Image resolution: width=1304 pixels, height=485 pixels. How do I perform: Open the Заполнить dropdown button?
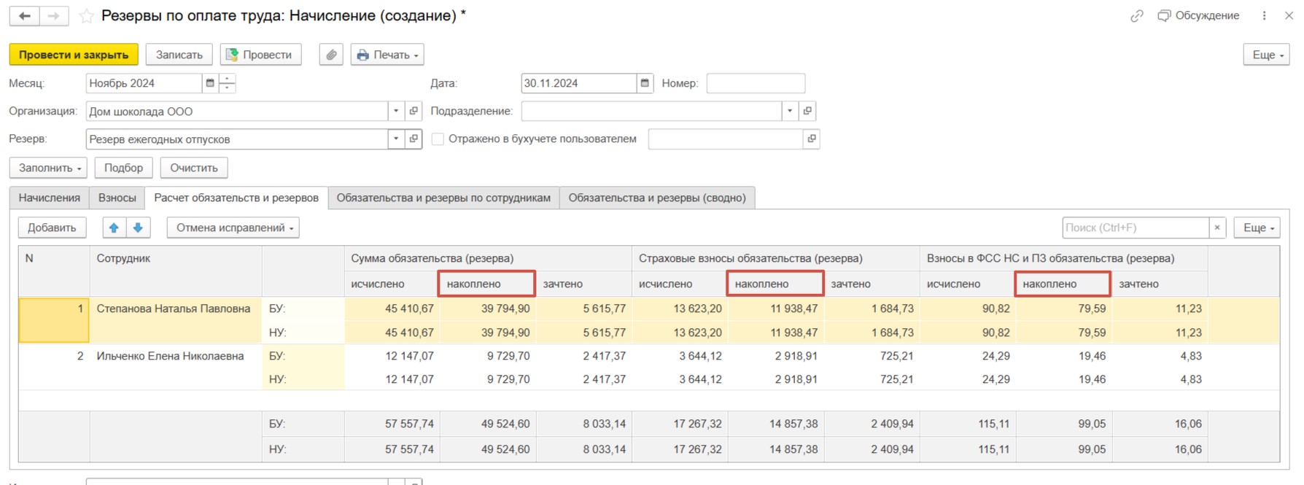point(48,168)
